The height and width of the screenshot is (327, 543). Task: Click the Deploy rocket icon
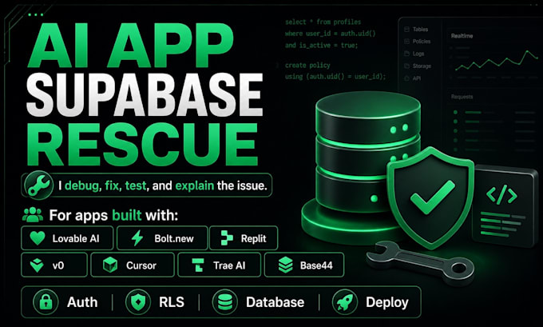pyautogui.click(x=345, y=302)
